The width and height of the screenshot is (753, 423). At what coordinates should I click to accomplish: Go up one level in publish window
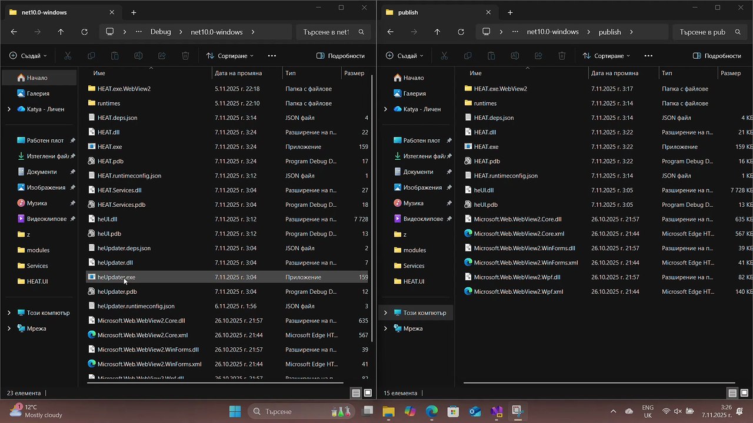coord(437,32)
